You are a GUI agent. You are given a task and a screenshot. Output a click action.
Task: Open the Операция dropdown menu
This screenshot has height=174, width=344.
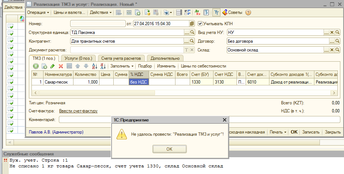coord(38,12)
